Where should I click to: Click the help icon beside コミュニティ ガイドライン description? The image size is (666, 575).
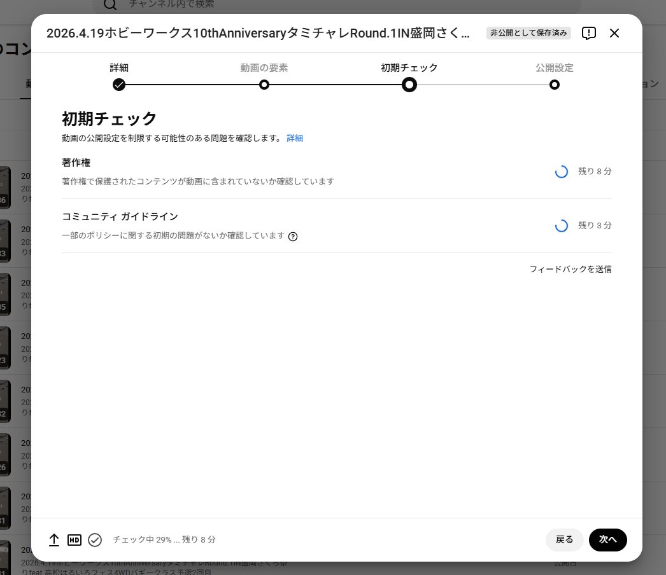[293, 237]
